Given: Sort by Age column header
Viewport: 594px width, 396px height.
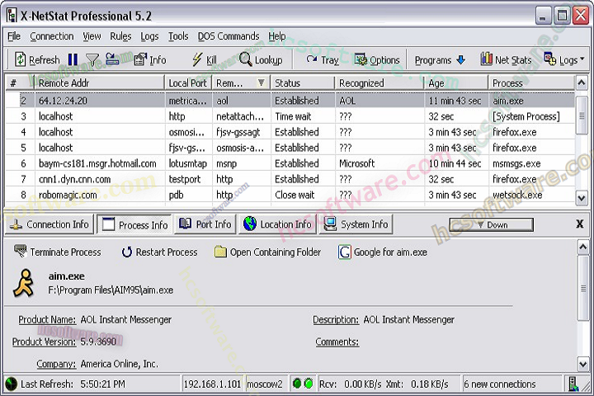Looking at the screenshot, I should [456, 83].
